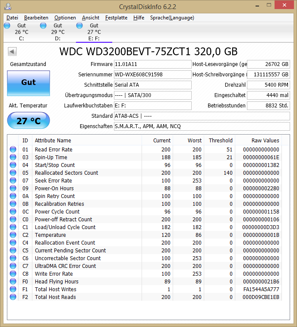Select the 'Head Flying Hours' attribute name

pyautogui.click(x=57, y=282)
